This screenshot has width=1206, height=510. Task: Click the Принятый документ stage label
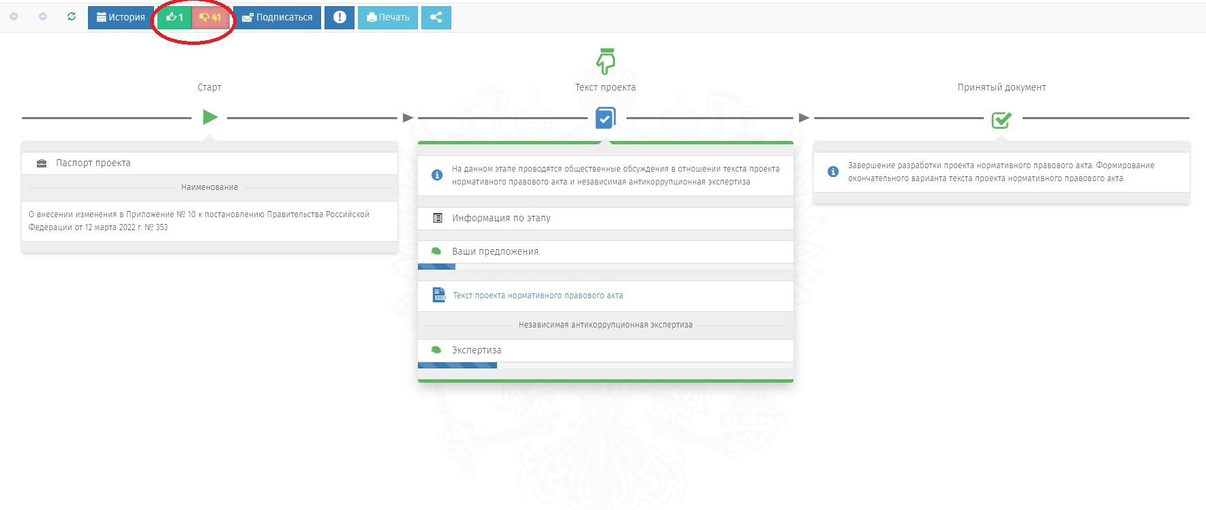[1001, 87]
